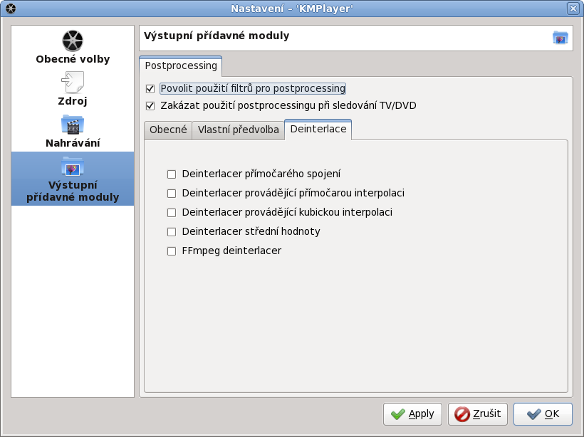Check Deinterlacer provádějící kubickou interpolaci
The height and width of the screenshot is (437, 584).
(x=172, y=212)
